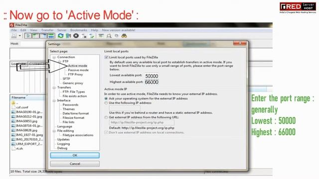319x179 pixels.
Task: Toggle 'Limit local ports used by FileZilla' checkbox
Action: [106, 58]
